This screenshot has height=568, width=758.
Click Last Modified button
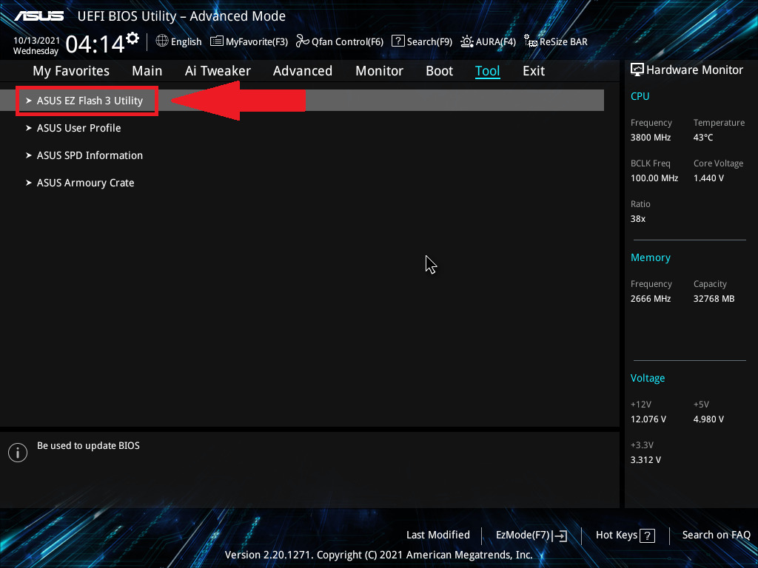(x=437, y=535)
